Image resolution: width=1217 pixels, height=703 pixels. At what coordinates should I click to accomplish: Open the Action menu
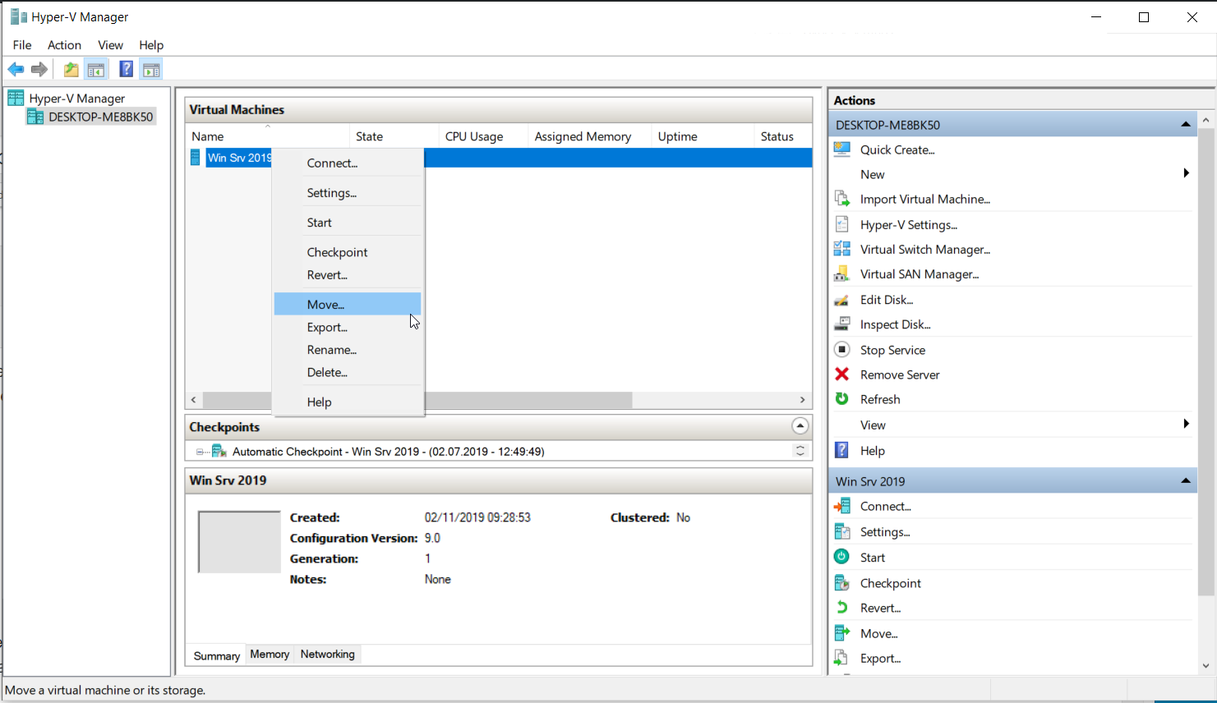pyautogui.click(x=64, y=45)
